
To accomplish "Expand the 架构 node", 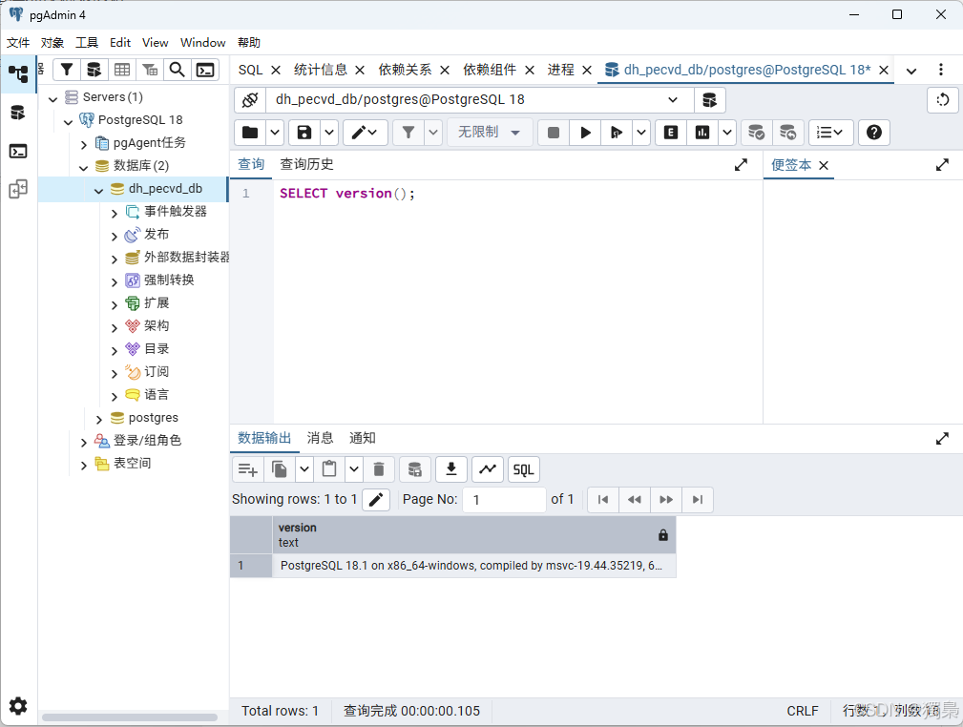I will pyautogui.click(x=115, y=328).
